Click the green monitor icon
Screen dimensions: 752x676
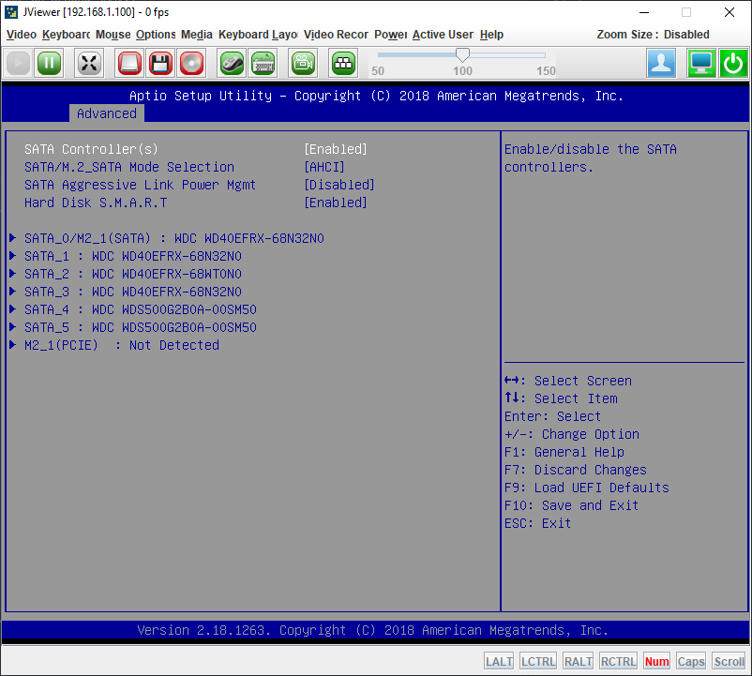coord(701,63)
